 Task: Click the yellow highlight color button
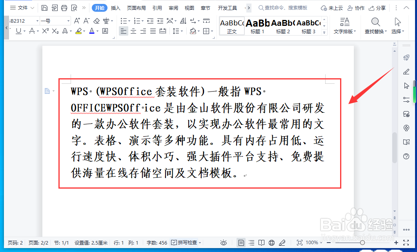[78, 31]
